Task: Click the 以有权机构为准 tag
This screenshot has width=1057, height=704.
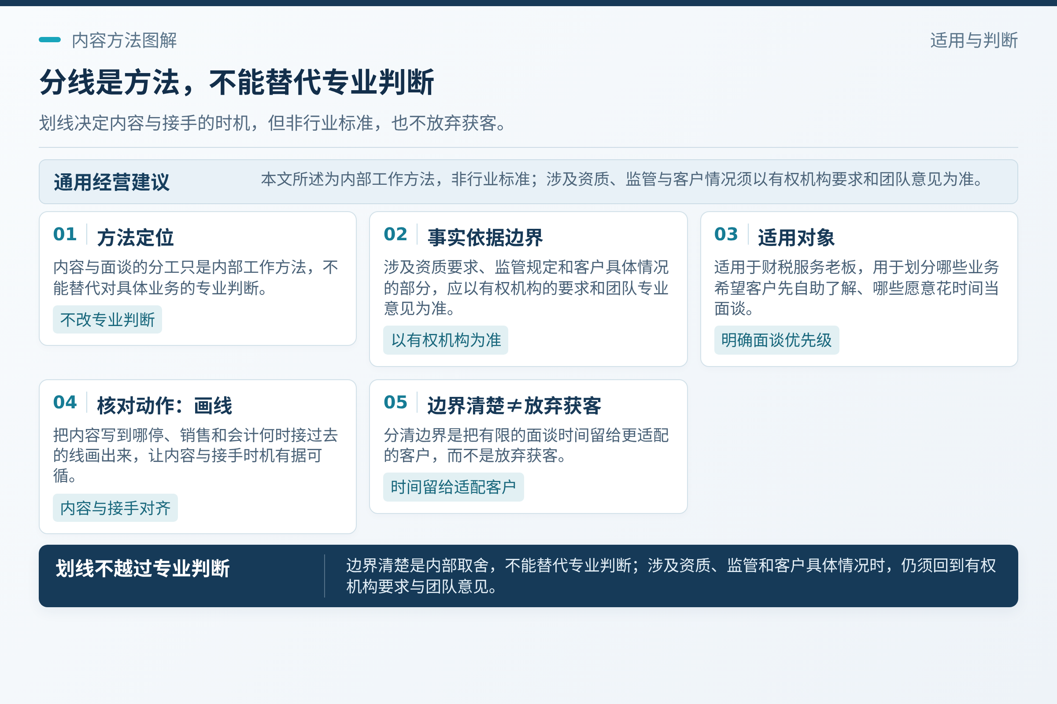Action: (446, 340)
